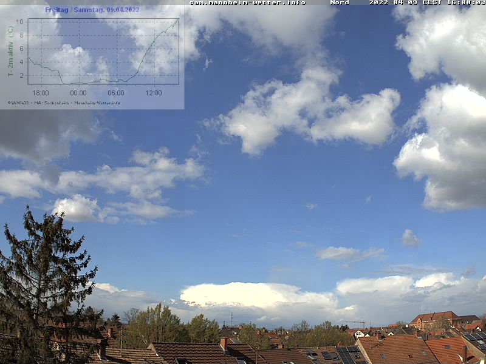Select the Freitag / Samstag chart title
The image size is (486, 364).
pyautogui.click(x=92, y=10)
